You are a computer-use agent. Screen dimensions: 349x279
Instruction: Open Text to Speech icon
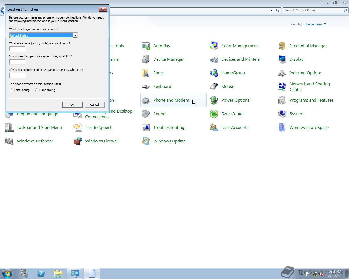tap(78, 128)
